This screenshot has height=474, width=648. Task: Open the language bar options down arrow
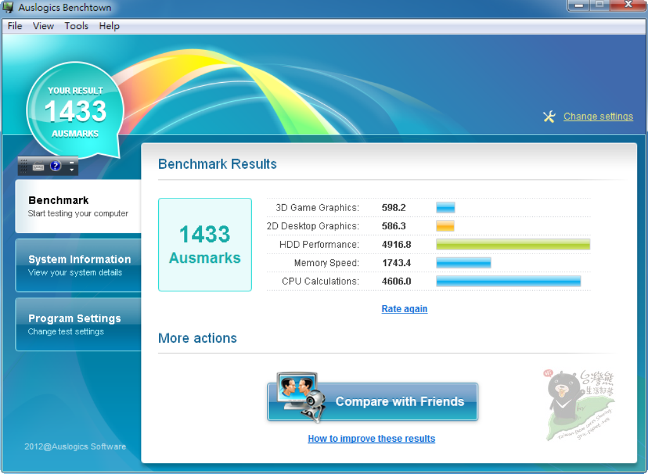click(x=72, y=170)
